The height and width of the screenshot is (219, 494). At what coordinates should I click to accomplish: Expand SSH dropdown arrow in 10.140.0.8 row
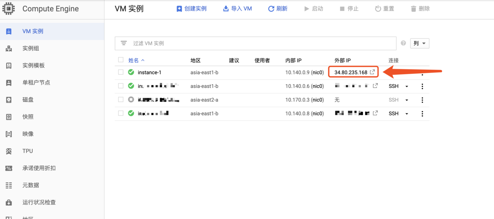(x=407, y=114)
